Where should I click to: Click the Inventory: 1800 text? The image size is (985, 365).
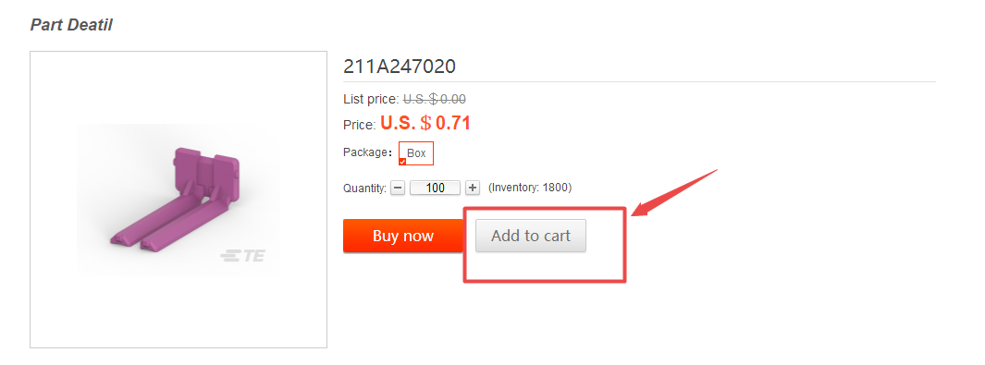[x=530, y=188]
